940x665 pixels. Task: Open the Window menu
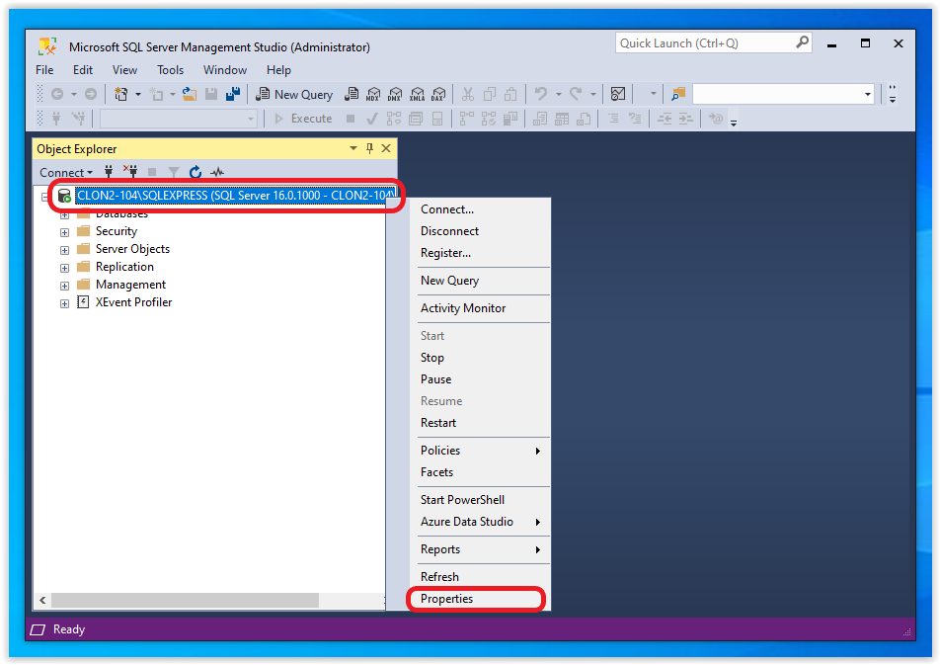pyautogui.click(x=225, y=69)
